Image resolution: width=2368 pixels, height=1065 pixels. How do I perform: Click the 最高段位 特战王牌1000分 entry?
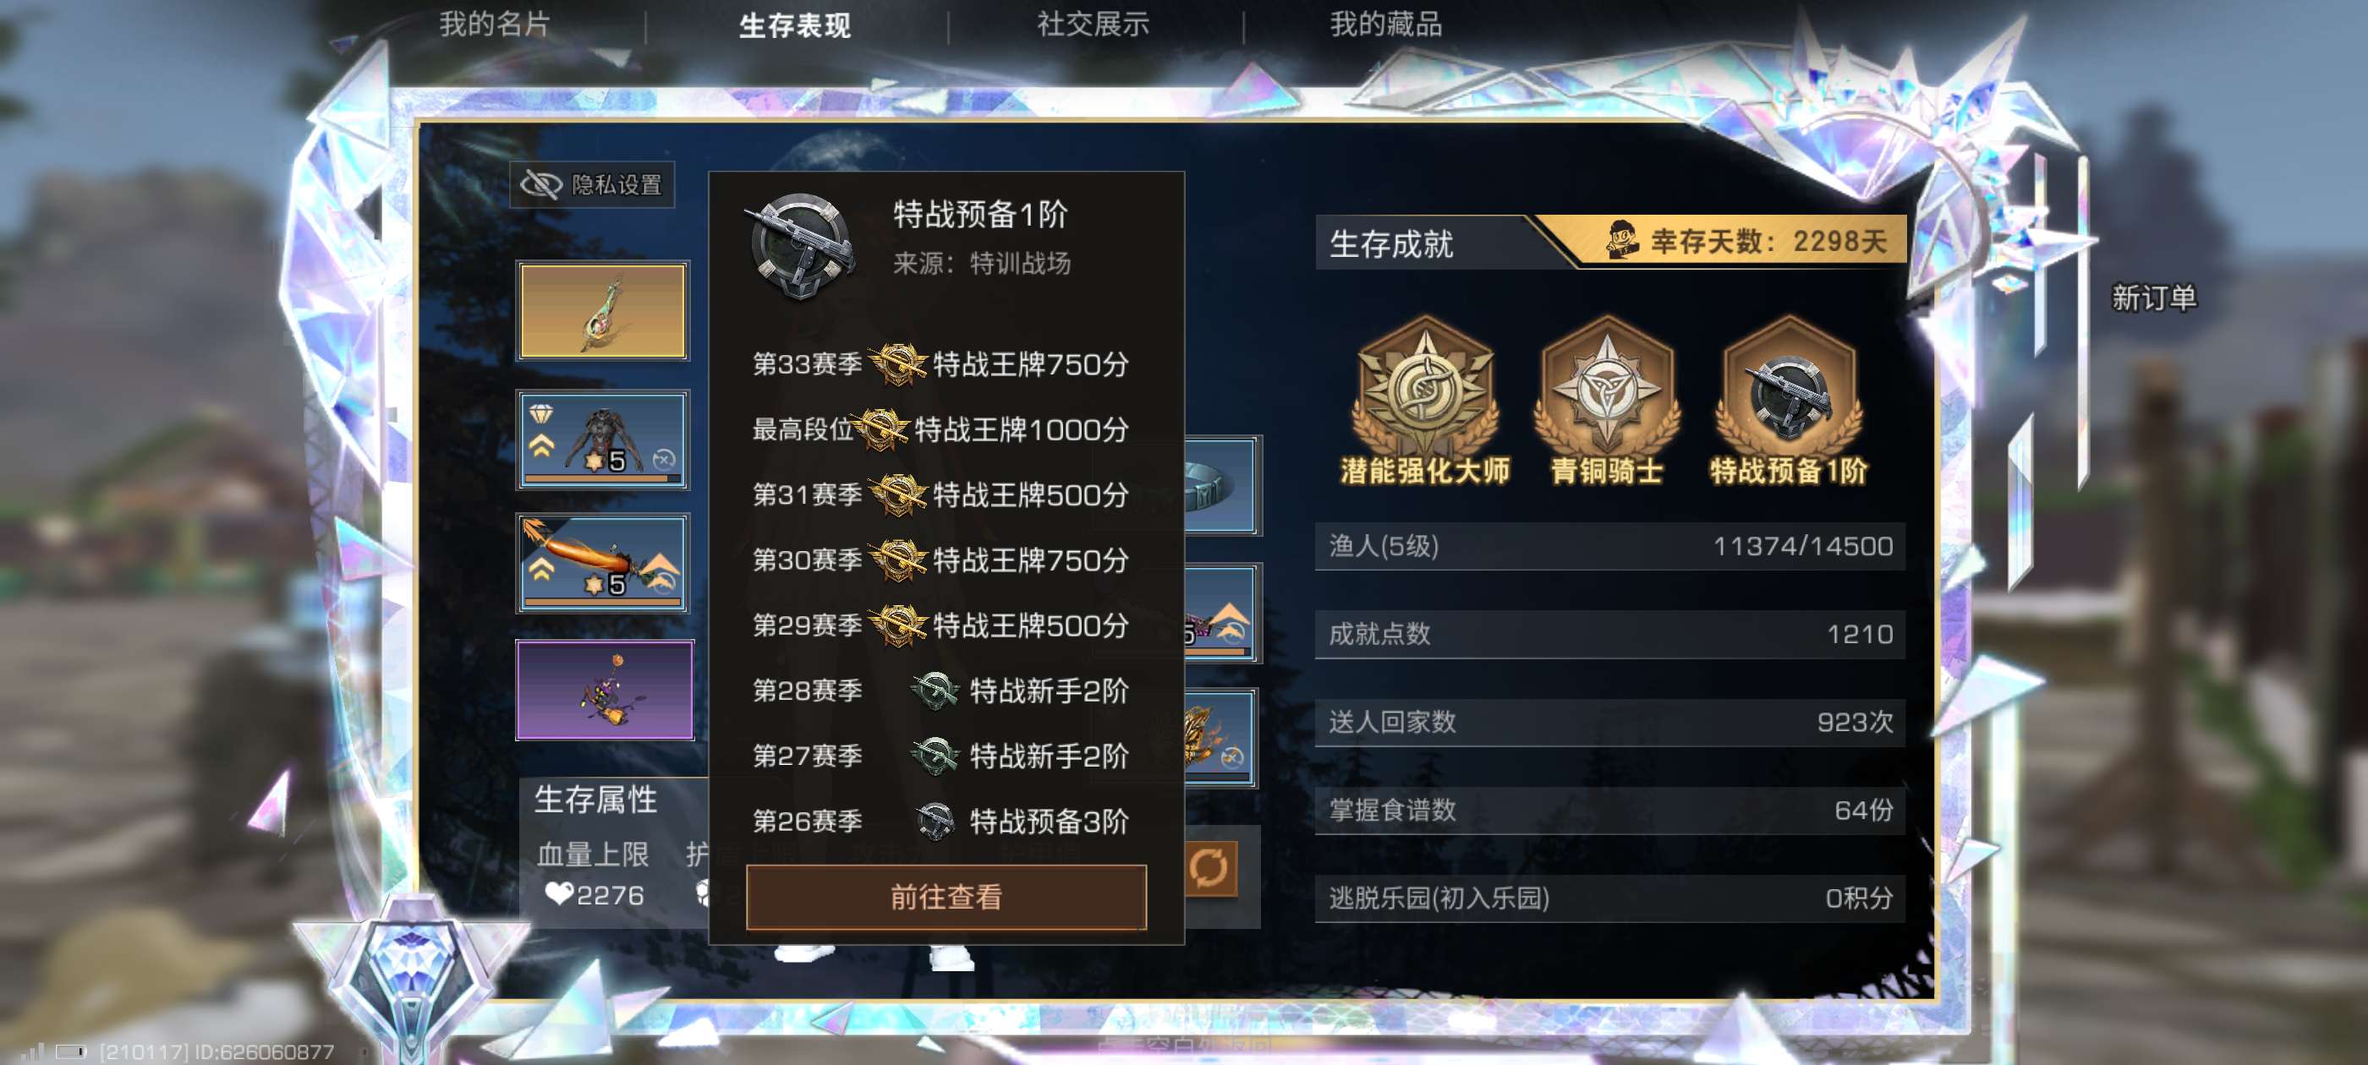940,429
